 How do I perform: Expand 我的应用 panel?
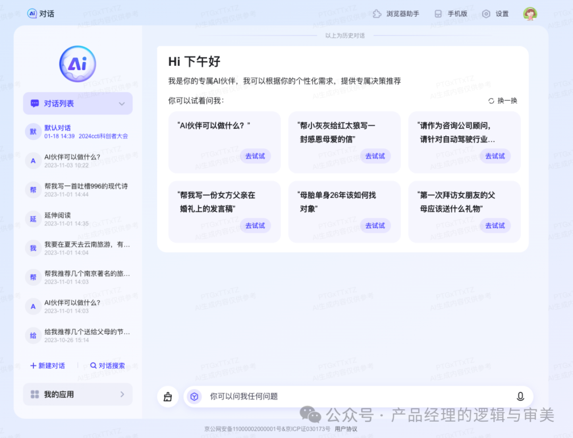point(77,394)
